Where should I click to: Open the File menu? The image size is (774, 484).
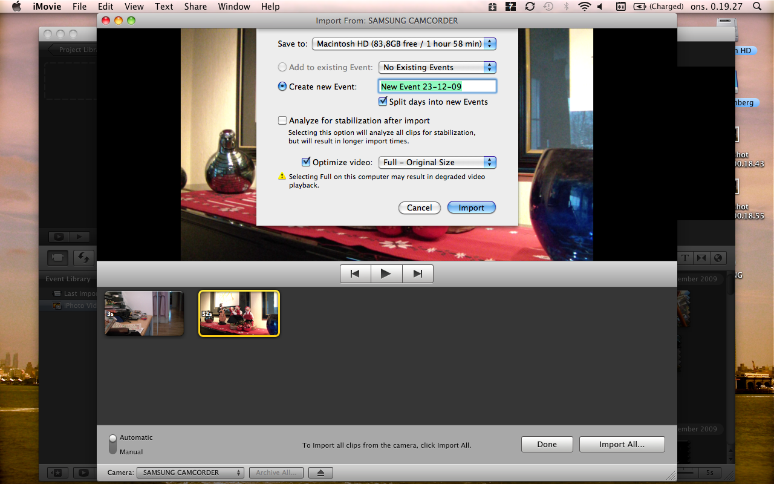tap(79, 7)
